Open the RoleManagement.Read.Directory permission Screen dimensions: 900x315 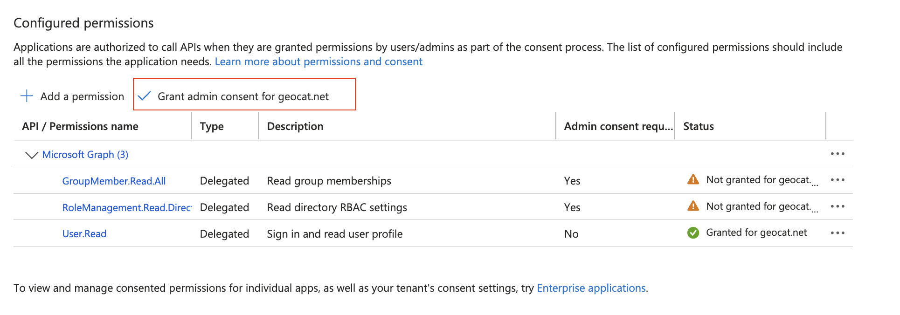tap(126, 208)
